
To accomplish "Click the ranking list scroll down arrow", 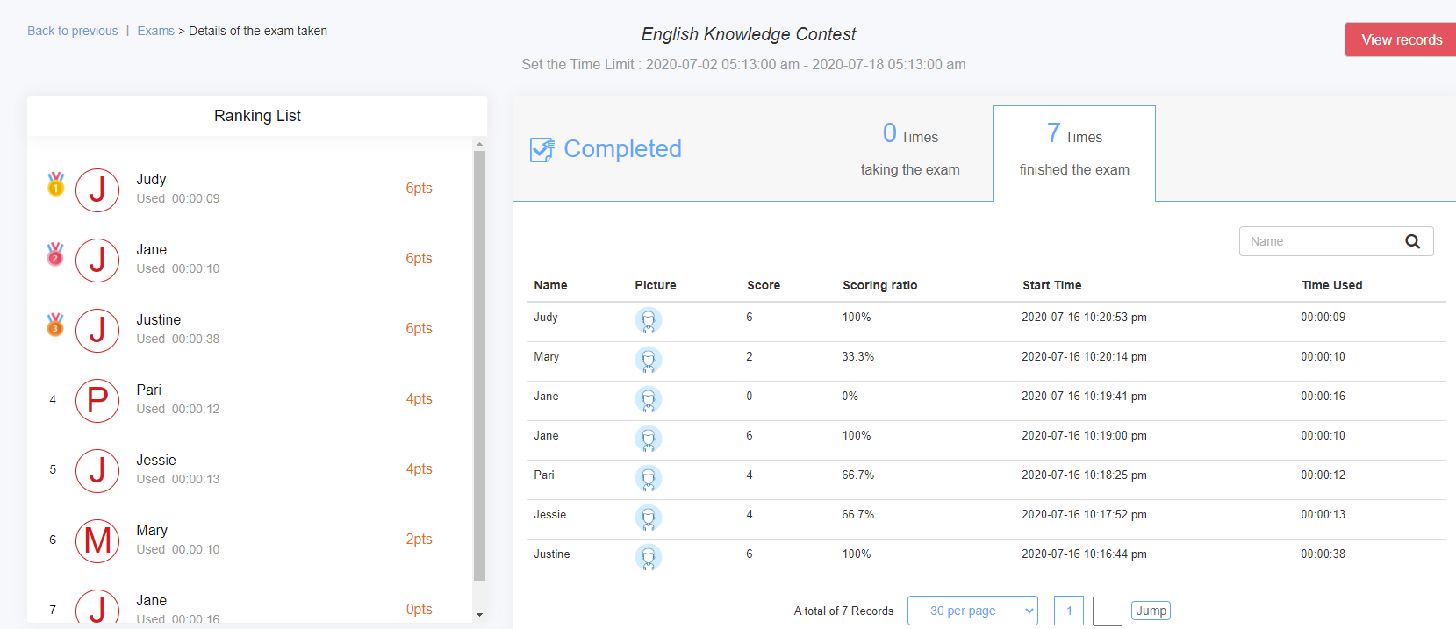I will coord(479,615).
